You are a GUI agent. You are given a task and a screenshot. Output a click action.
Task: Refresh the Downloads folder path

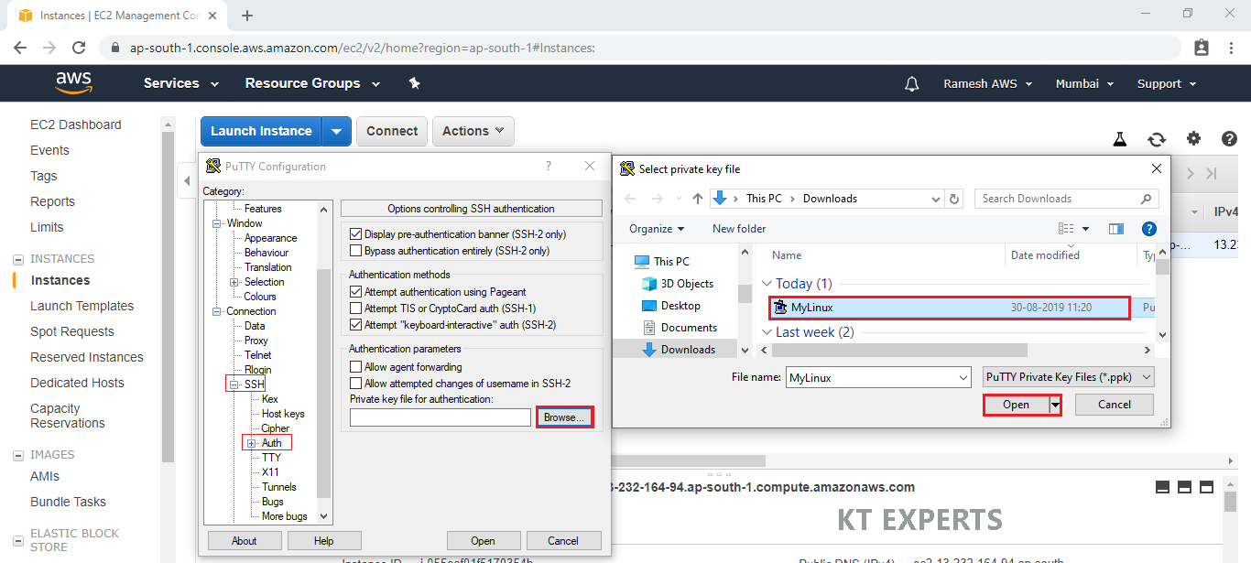955,199
